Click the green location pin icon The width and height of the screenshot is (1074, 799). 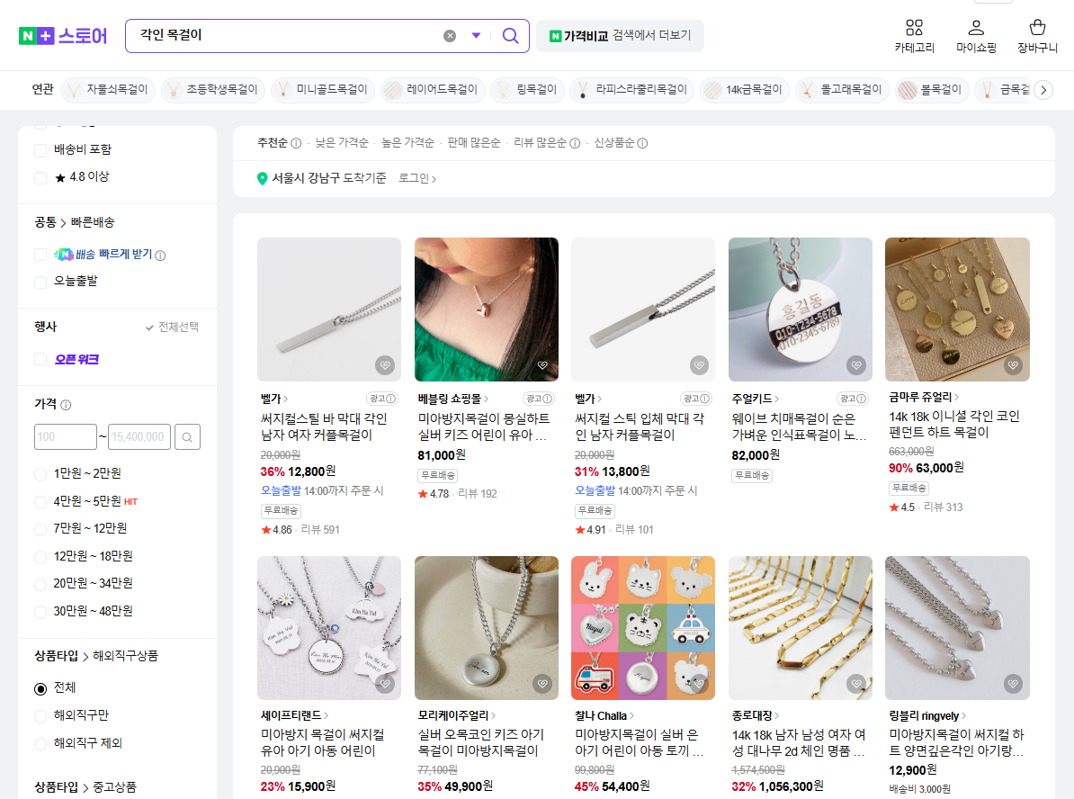(262, 178)
